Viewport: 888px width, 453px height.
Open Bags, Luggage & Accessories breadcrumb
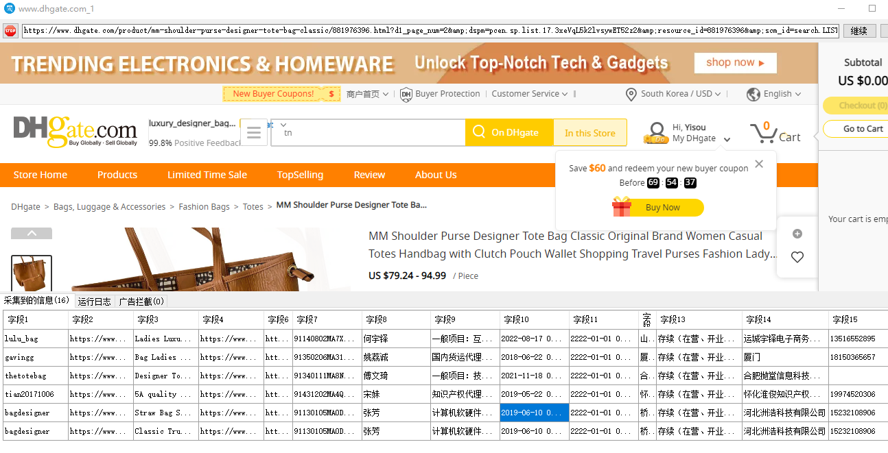pyautogui.click(x=109, y=207)
